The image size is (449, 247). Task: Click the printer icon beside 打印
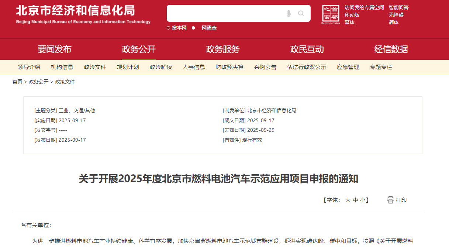(390, 200)
